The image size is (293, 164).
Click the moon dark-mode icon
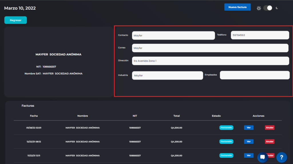(277, 8)
